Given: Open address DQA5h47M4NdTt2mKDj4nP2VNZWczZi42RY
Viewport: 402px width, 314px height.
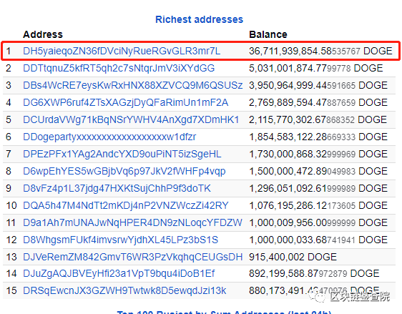Looking at the screenshot, I should click(x=126, y=205).
